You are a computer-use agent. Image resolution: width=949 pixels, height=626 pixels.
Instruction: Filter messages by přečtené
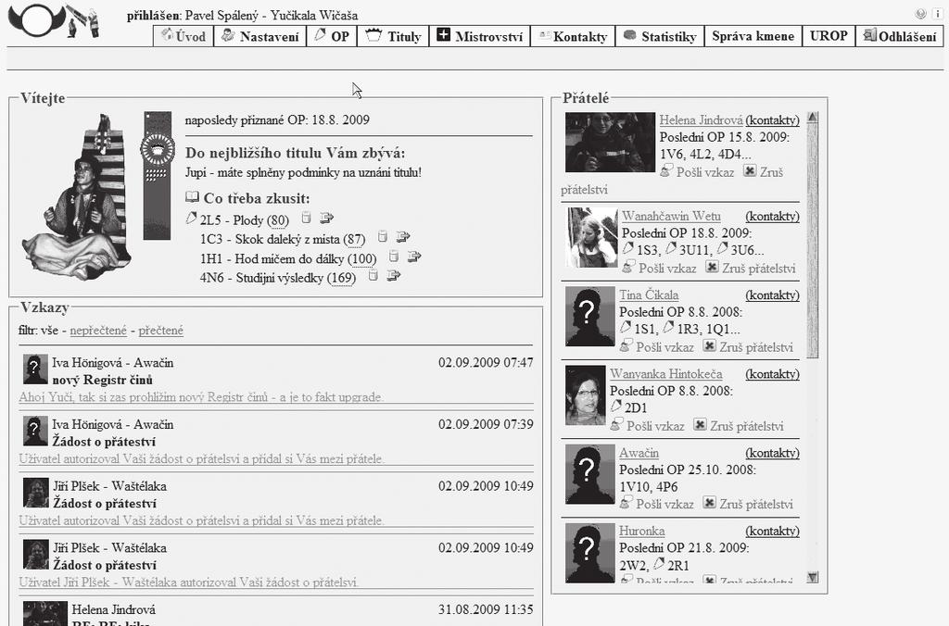160,331
